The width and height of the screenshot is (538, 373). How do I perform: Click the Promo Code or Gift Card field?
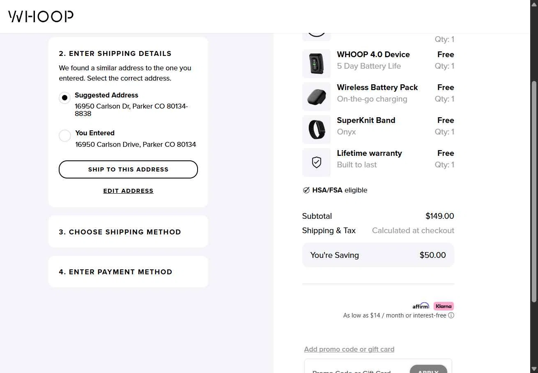[x=356, y=369]
